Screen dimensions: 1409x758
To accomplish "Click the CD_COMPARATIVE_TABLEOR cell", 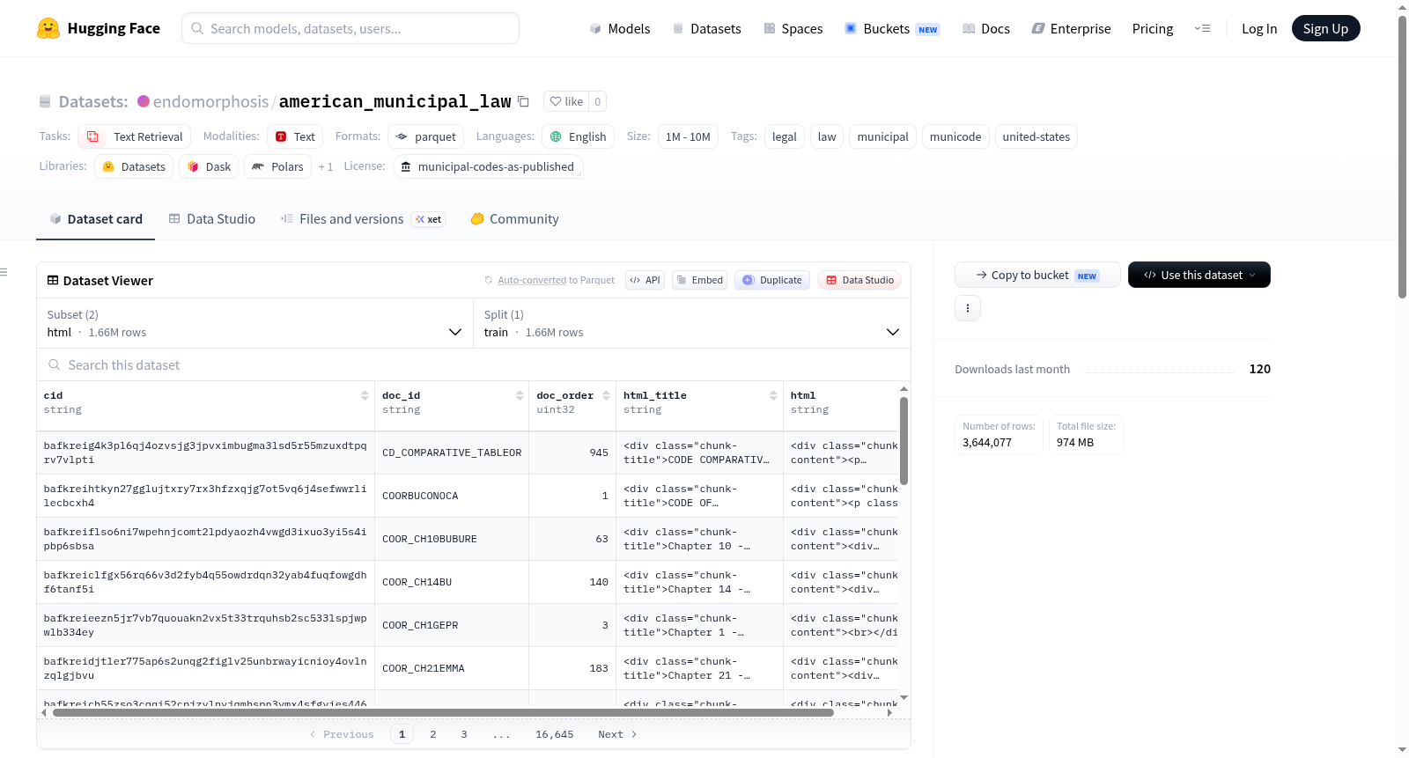I will [x=452, y=453].
